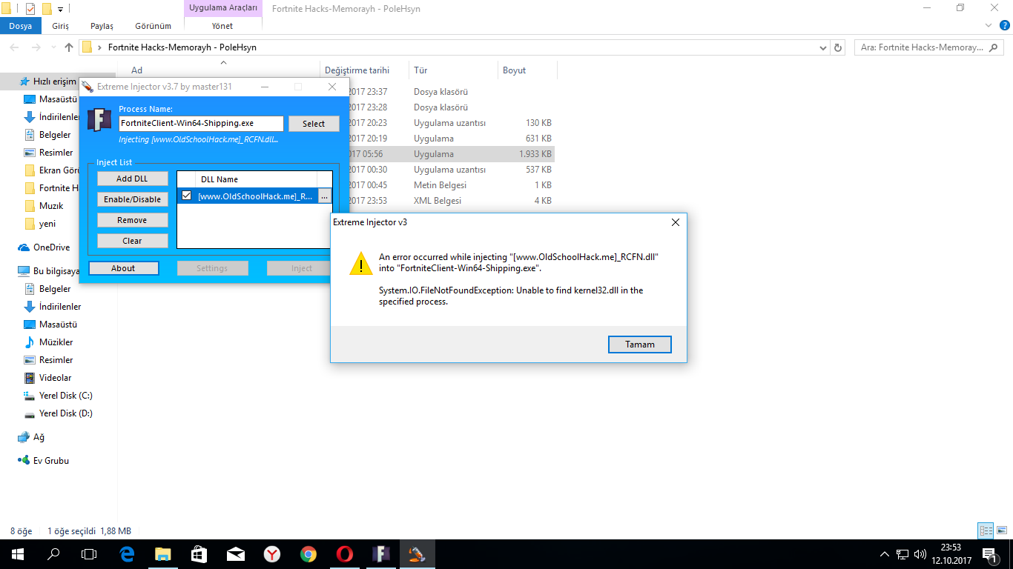Launch Opera from the taskbar

tap(345, 554)
